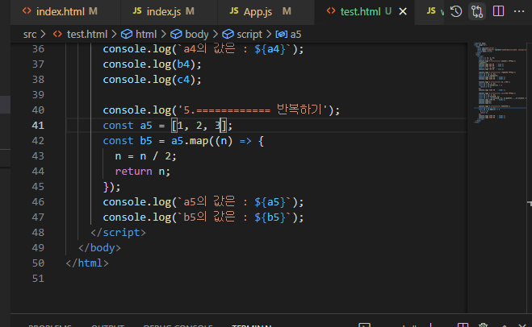Click line number 36 in the gutter

(38, 49)
